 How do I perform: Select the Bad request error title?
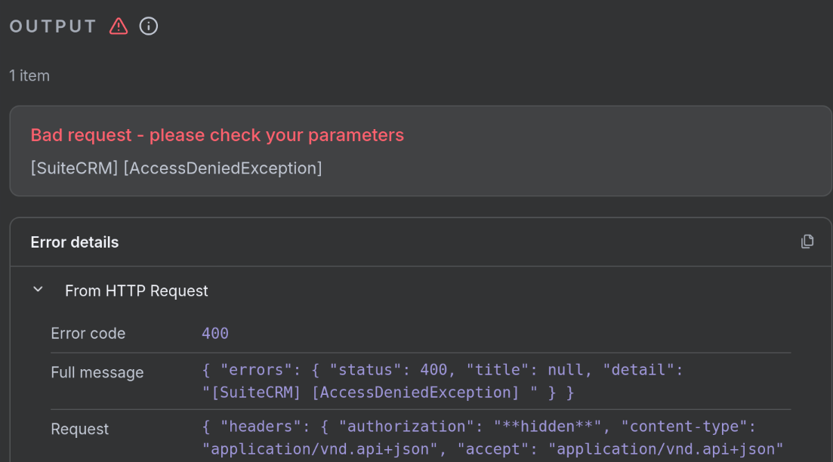217,135
